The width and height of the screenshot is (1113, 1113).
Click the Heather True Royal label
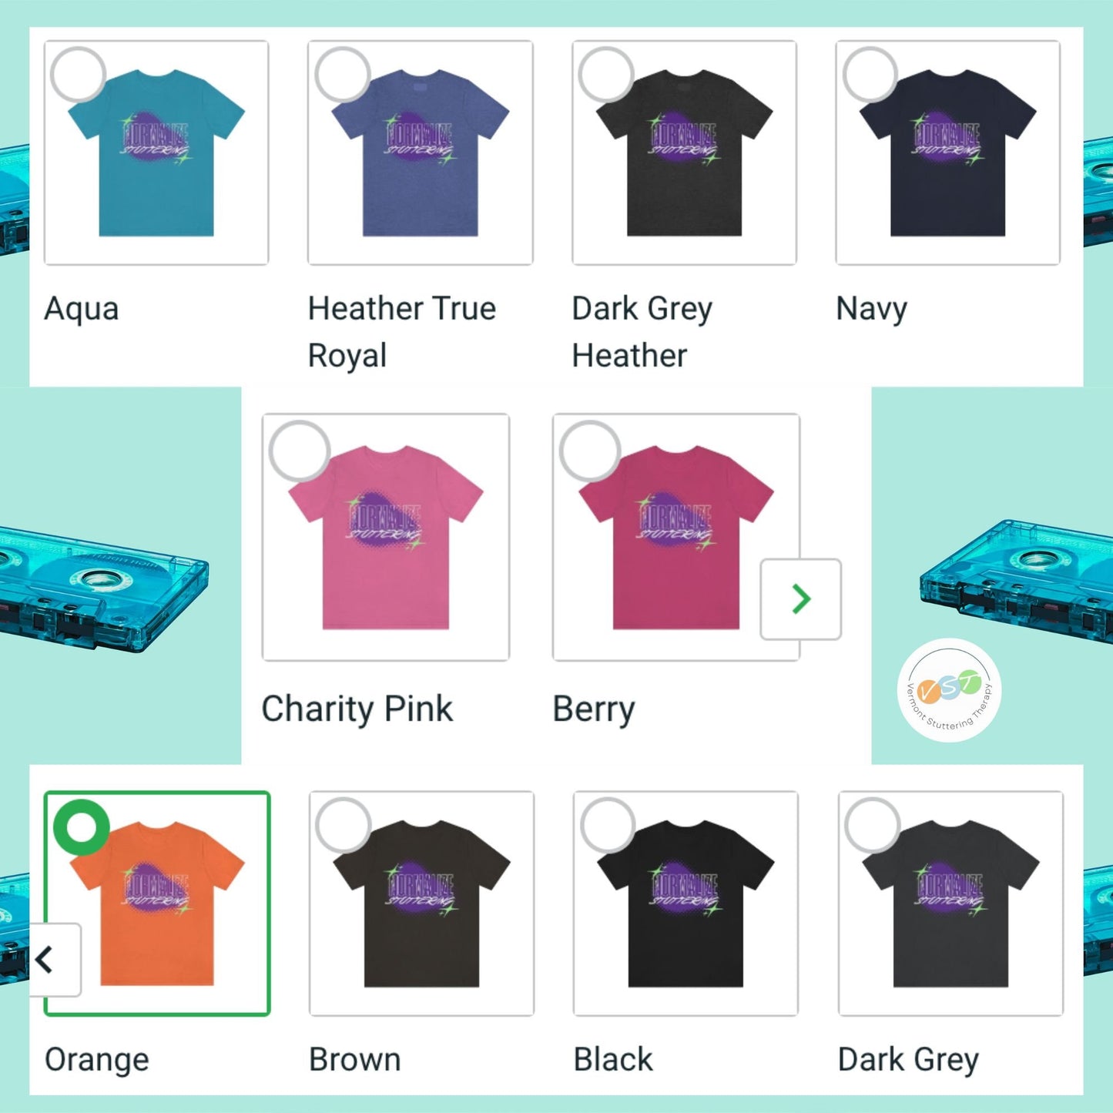pyautogui.click(x=402, y=332)
